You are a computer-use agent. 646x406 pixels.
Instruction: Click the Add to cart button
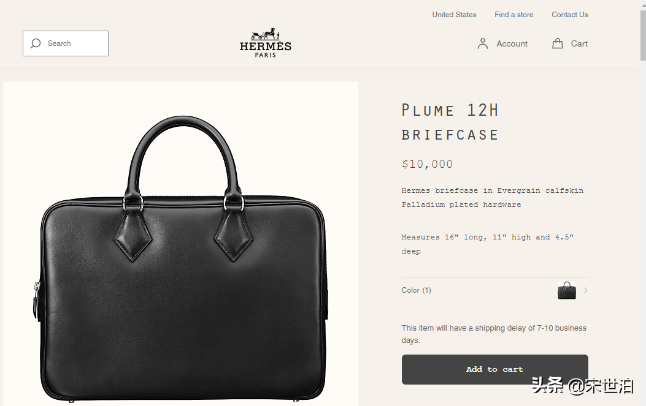point(495,369)
